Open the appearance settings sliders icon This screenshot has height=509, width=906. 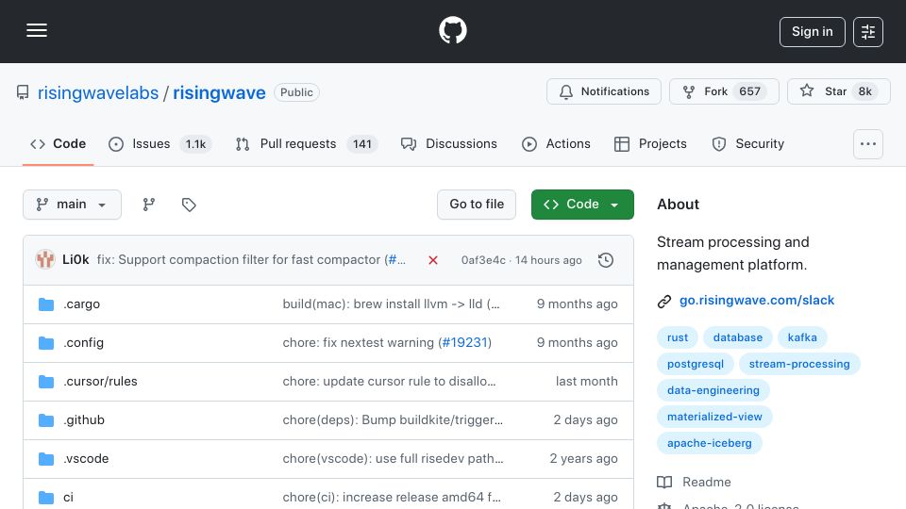(x=868, y=32)
